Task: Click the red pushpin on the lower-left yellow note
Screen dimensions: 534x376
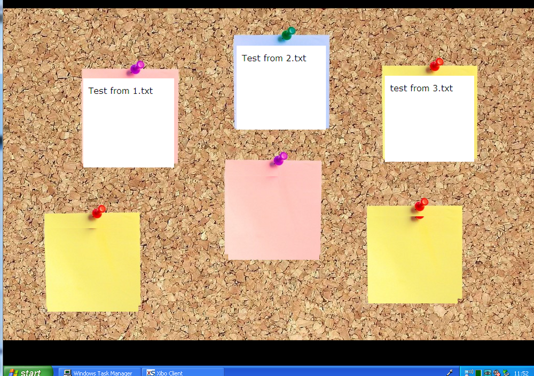Action: [99, 211]
